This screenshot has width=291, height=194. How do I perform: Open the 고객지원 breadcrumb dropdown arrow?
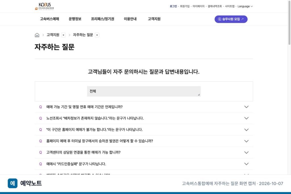(63, 35)
